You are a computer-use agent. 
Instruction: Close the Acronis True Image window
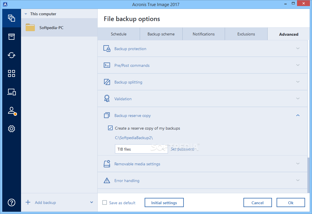[304, 3]
